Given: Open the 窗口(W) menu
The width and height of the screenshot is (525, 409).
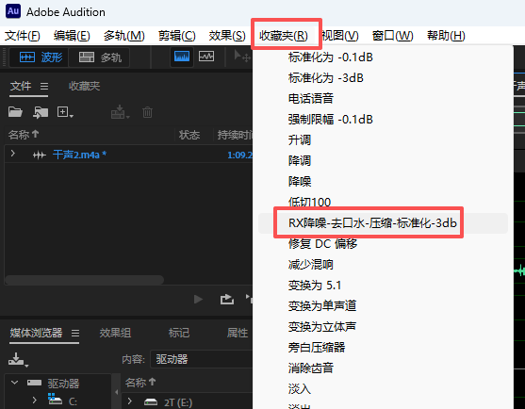Looking at the screenshot, I should (x=393, y=36).
